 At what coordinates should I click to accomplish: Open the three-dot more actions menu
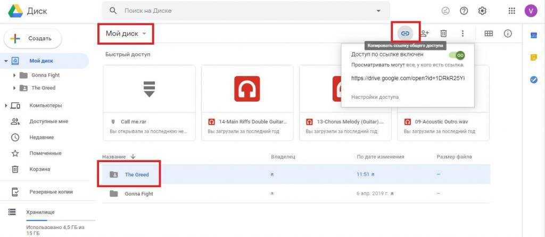point(463,33)
